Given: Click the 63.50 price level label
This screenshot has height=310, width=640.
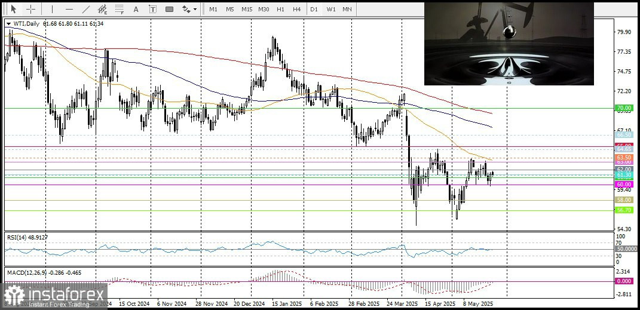Looking at the screenshot, I should point(624,157).
